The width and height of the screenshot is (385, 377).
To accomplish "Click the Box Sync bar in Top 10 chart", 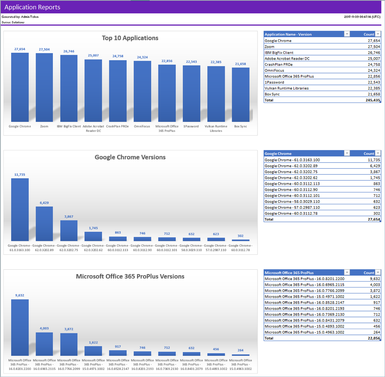I will (240, 95).
